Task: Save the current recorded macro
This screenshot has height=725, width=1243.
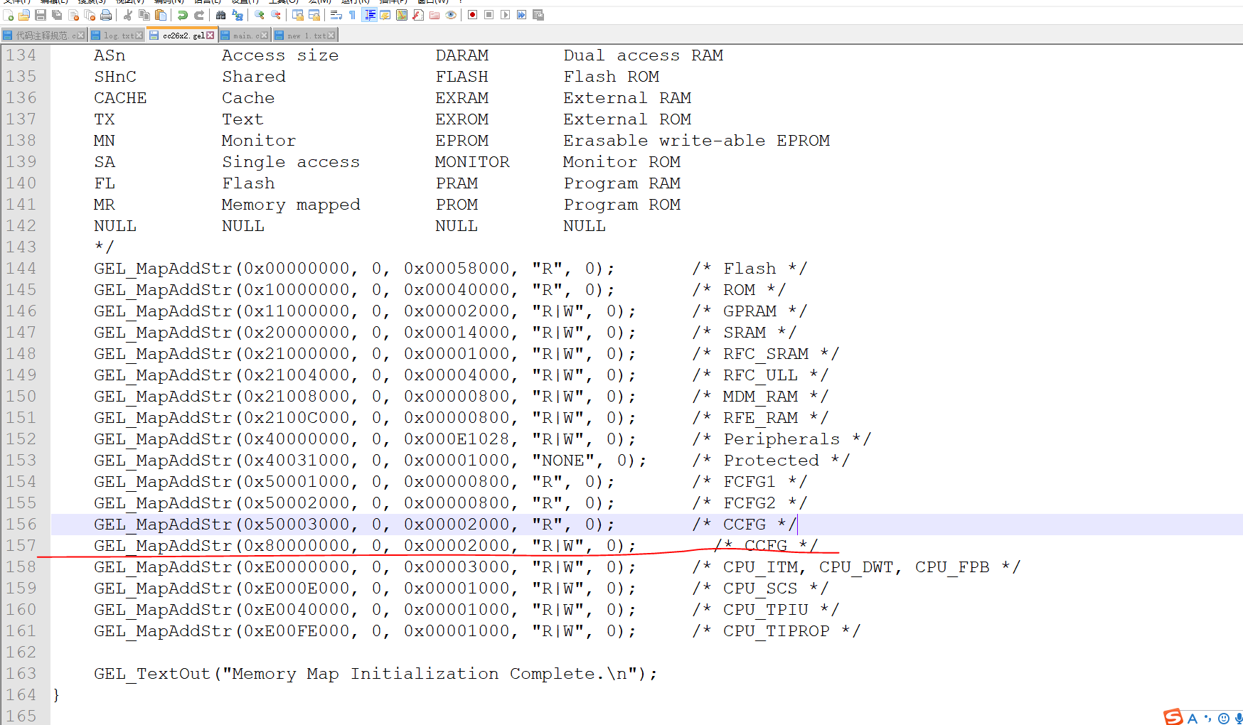Action: (538, 15)
